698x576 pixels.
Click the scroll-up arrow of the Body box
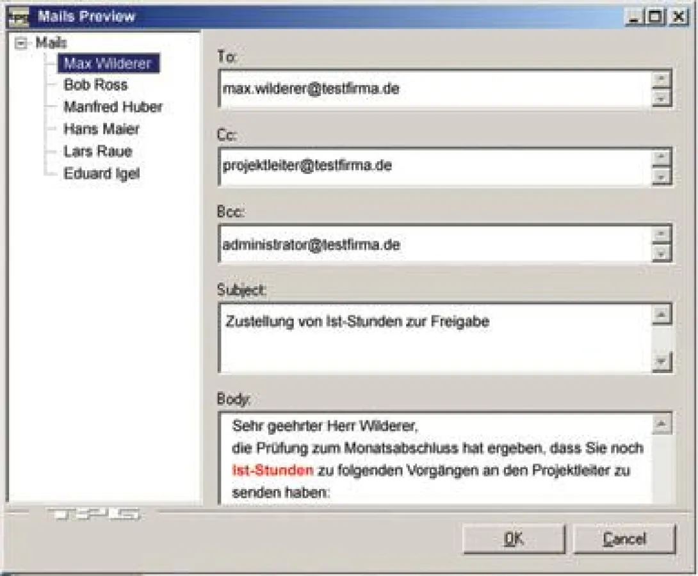[x=661, y=422]
